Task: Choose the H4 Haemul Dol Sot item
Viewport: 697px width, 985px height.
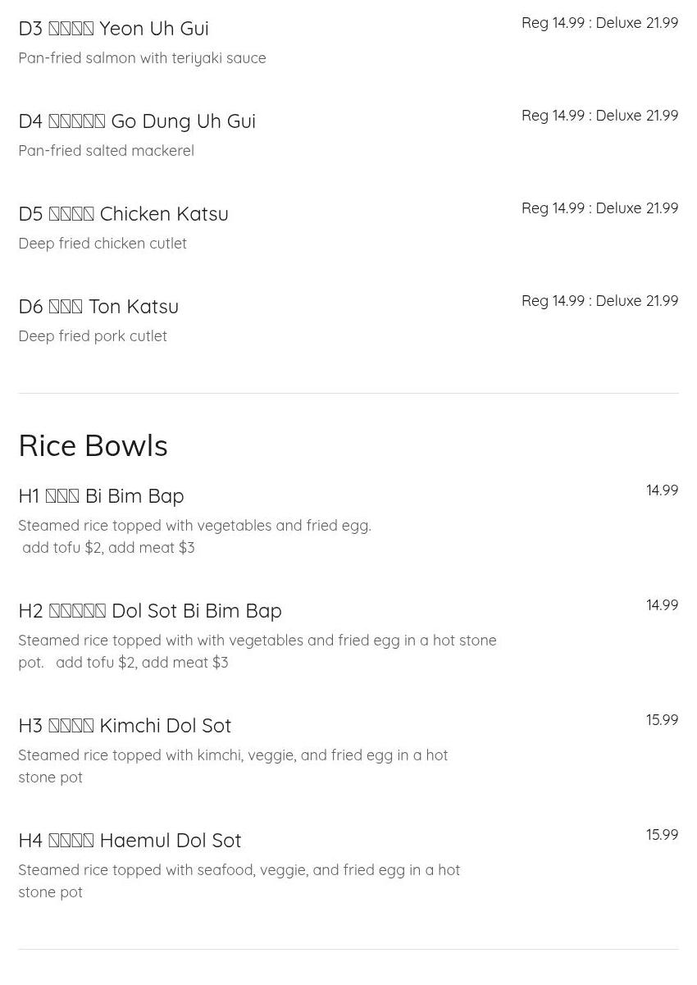Action: [130, 841]
